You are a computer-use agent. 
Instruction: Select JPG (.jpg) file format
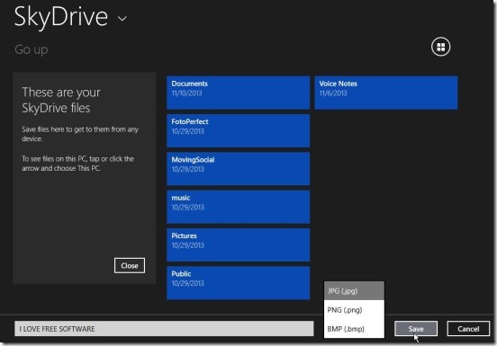coord(354,290)
